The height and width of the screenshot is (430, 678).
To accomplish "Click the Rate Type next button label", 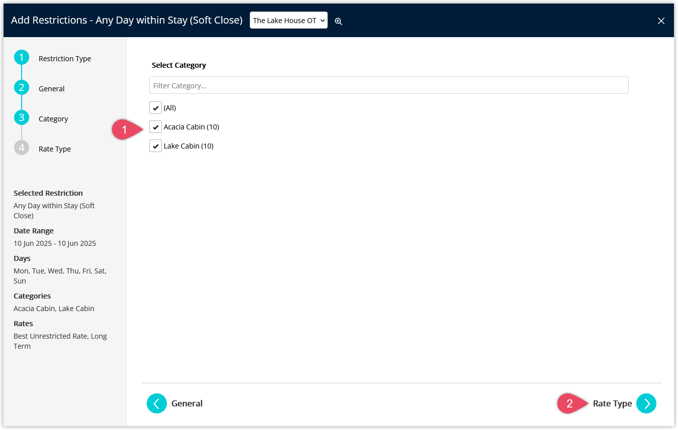I will (x=612, y=403).
